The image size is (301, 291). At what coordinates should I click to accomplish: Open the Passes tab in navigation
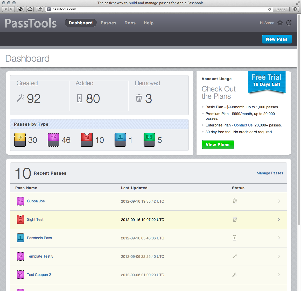(108, 23)
